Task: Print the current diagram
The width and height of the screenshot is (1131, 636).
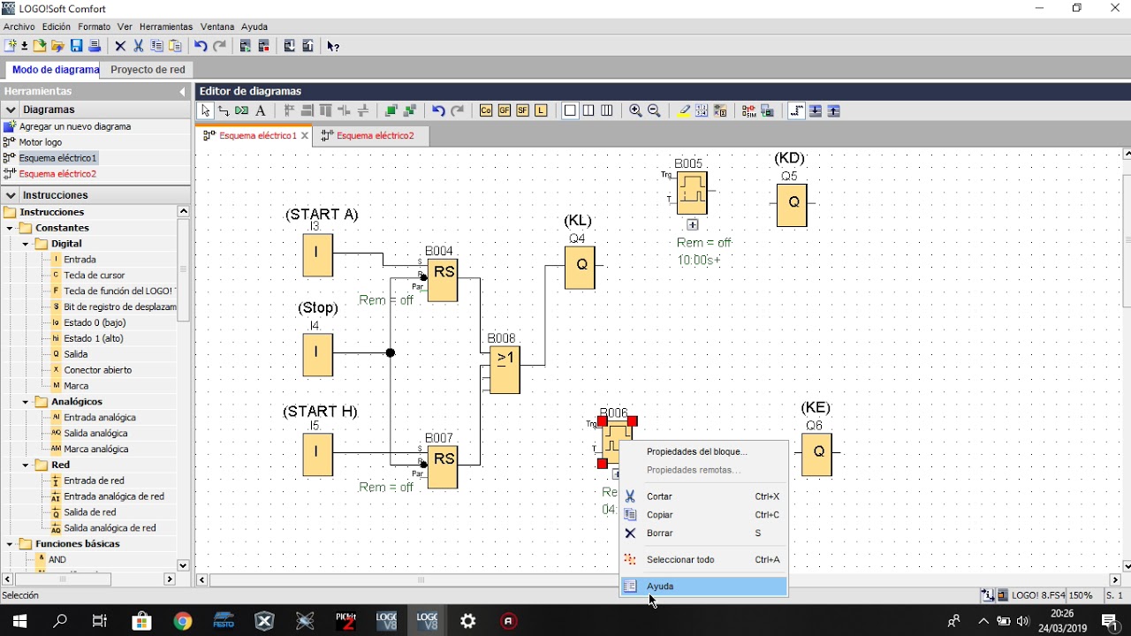Action: (95, 46)
